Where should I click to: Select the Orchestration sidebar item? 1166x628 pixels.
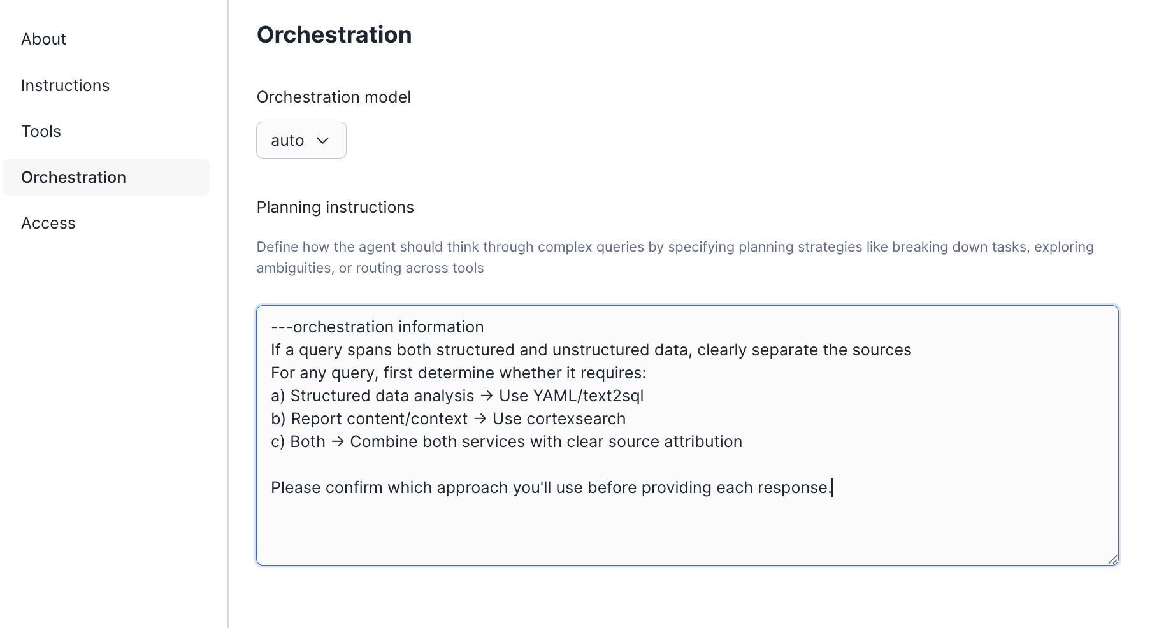[73, 177]
